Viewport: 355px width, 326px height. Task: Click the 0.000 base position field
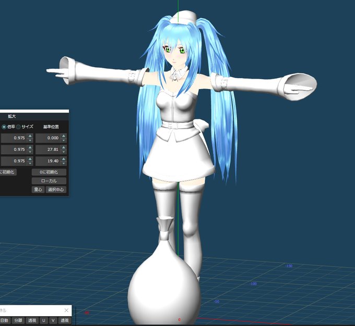pos(48,138)
